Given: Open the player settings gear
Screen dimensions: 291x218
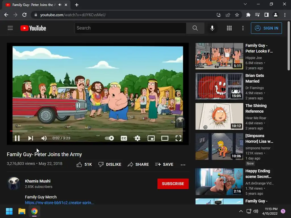Looking at the screenshot, I should [x=137, y=138].
